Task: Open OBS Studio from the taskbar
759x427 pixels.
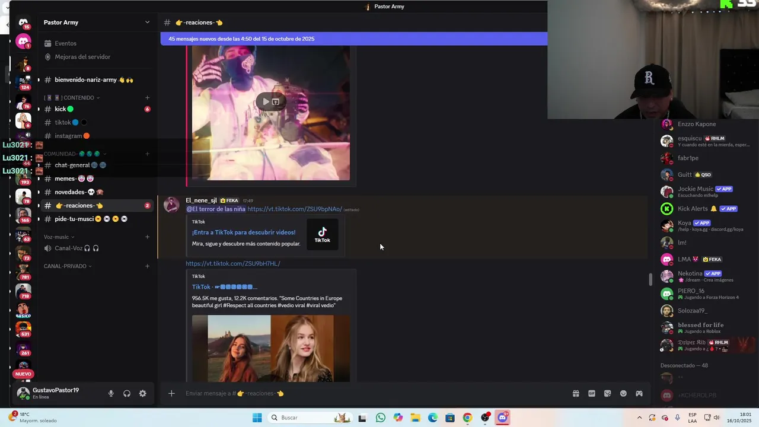Action: point(485,418)
